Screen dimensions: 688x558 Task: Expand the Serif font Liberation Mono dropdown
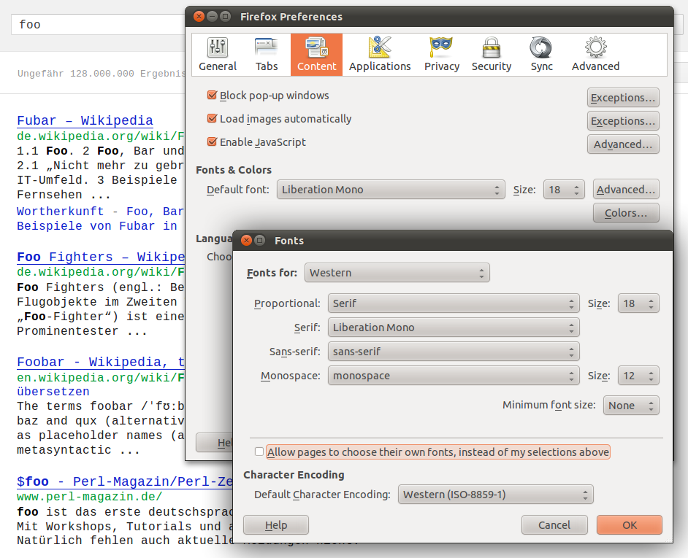[453, 328]
